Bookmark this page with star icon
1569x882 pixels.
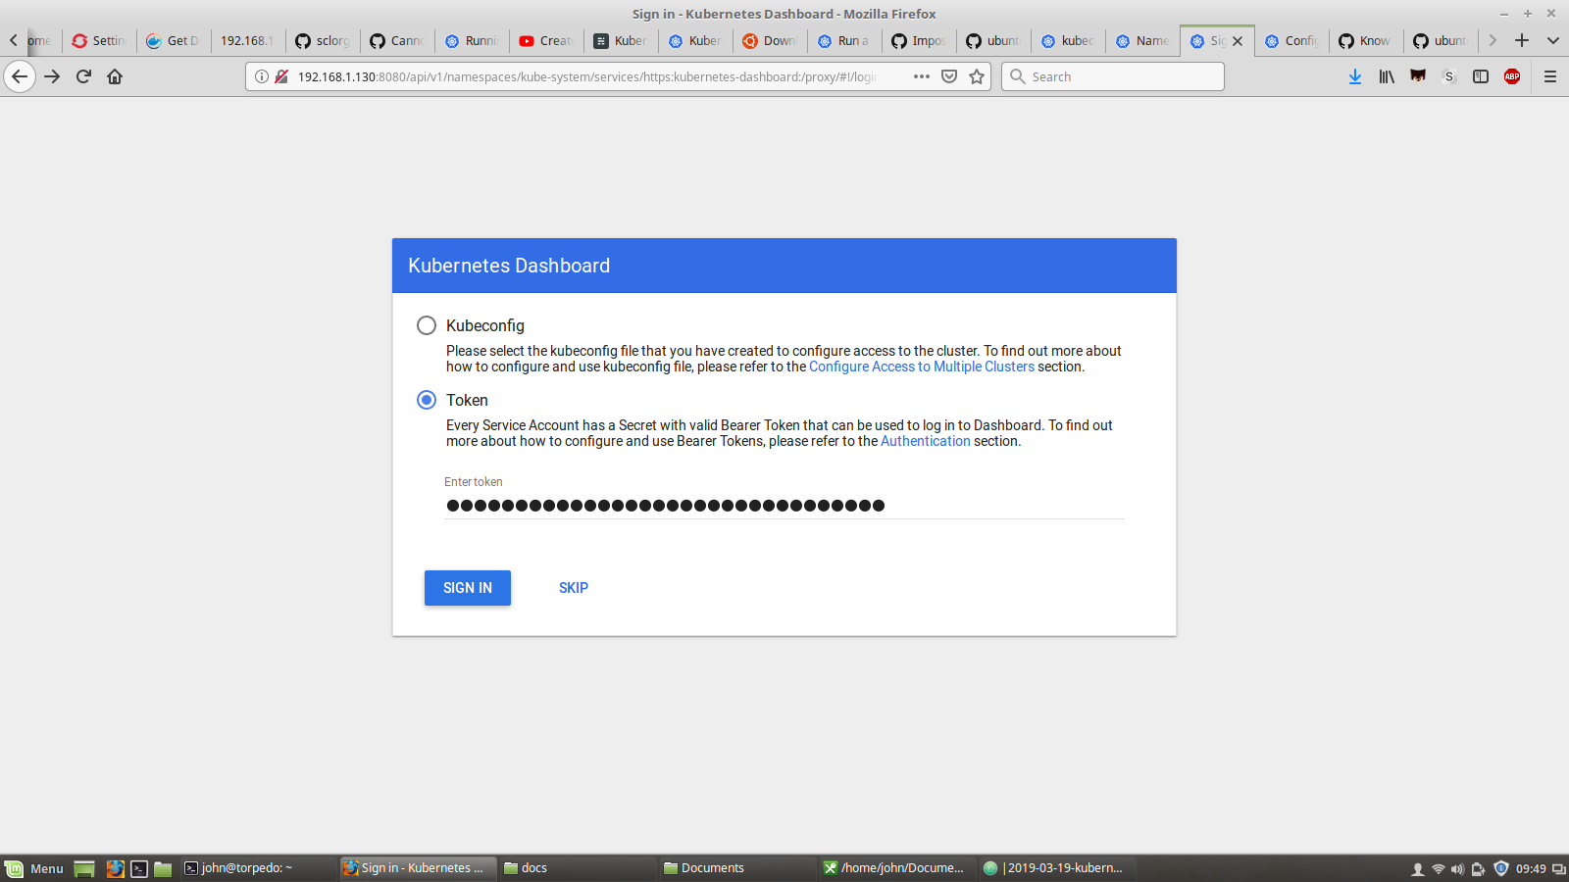(x=977, y=76)
